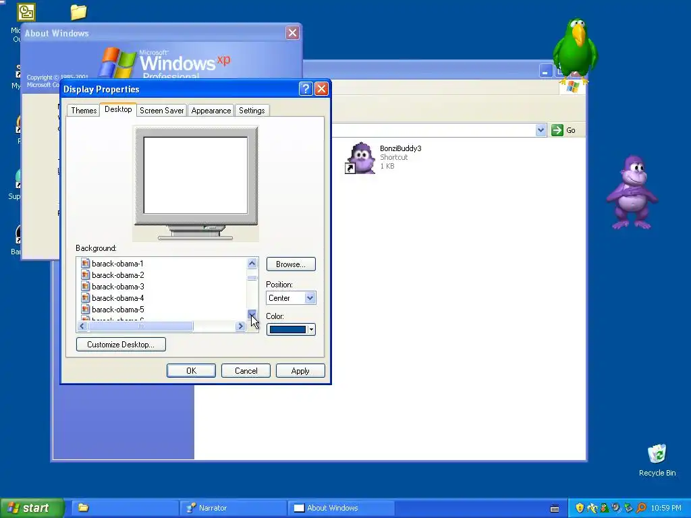Close the Display Properties dialog with the X button
Screen dimensions: 691x518
322,89
